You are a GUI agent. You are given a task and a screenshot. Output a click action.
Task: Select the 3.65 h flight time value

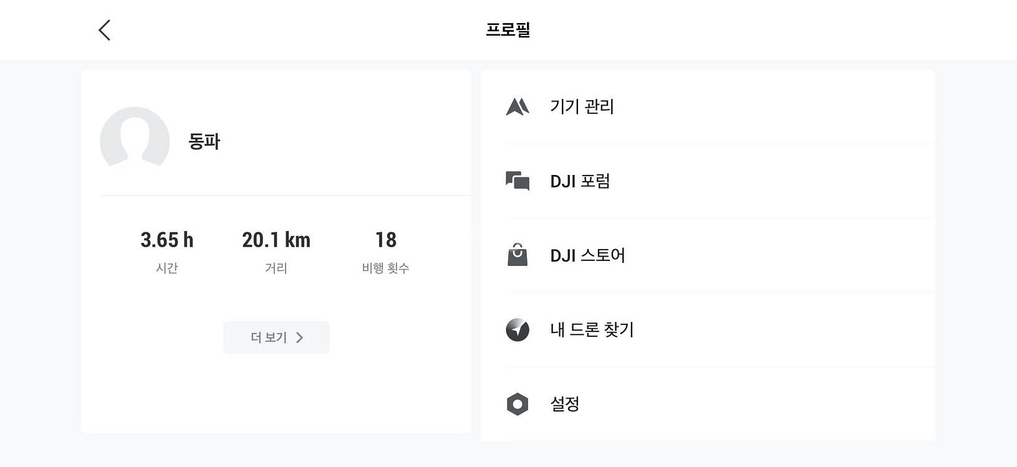tap(167, 240)
